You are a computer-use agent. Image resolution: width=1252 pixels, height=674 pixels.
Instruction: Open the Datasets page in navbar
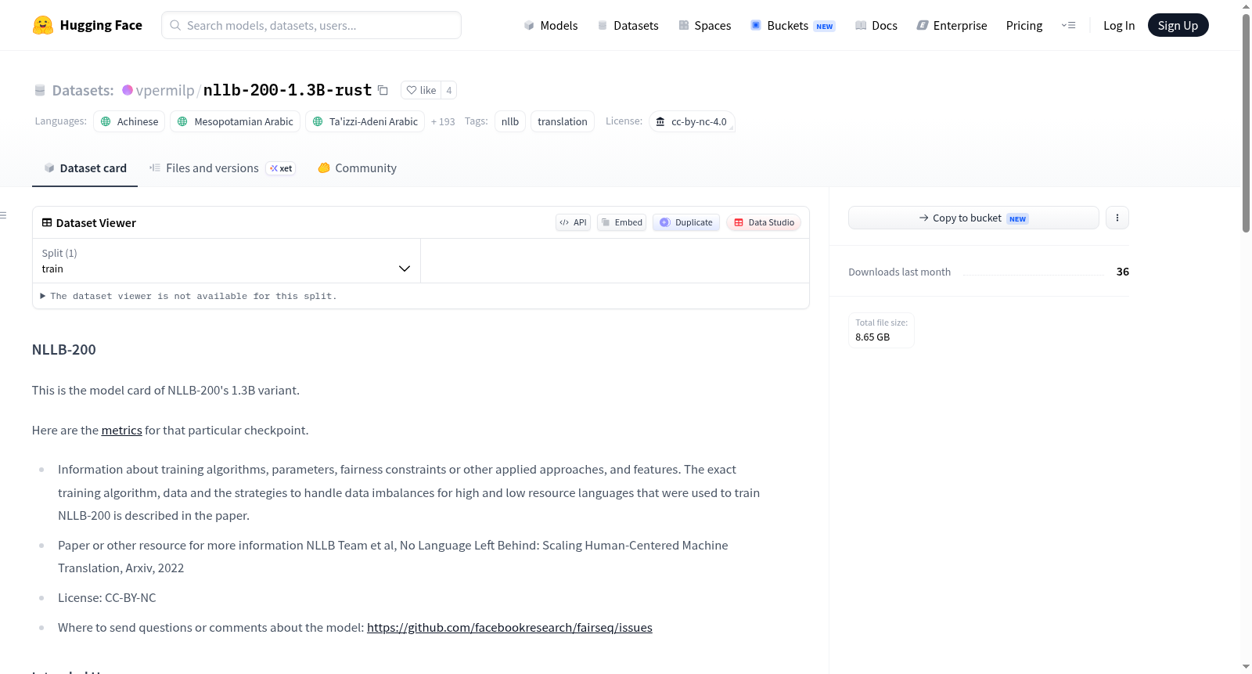coord(628,25)
